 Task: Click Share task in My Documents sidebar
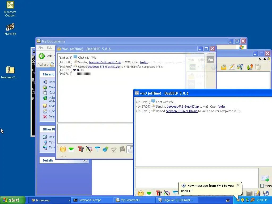click(x=49, y=106)
